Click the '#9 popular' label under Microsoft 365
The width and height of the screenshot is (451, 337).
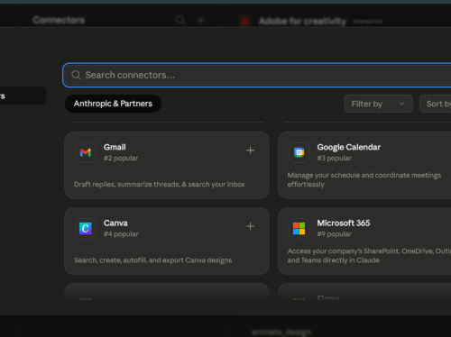click(334, 234)
